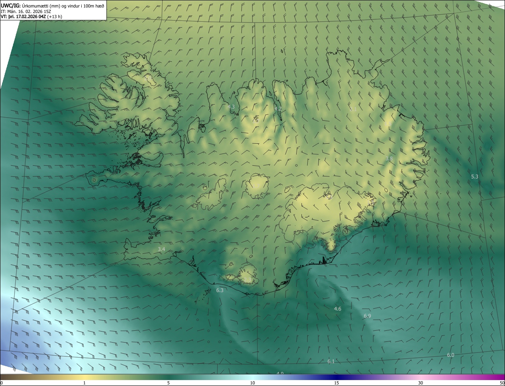
Task: Click the 5 tick on the color scale
Action: pos(168,383)
